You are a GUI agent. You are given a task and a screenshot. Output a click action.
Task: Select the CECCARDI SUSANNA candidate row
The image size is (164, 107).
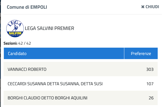[81, 84]
